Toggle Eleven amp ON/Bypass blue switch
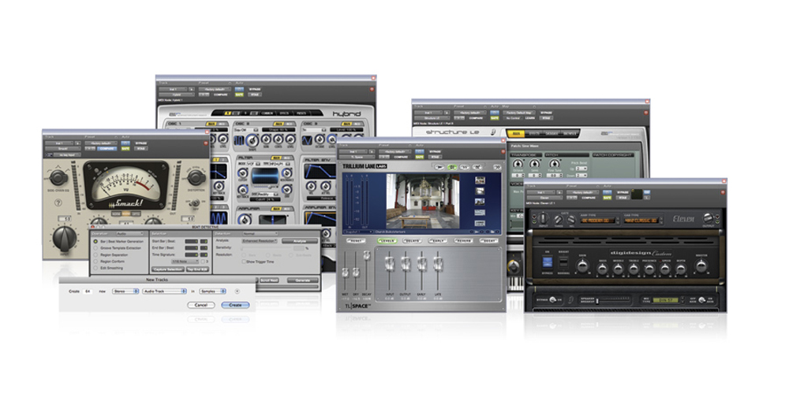789x401 pixels. pos(548,262)
